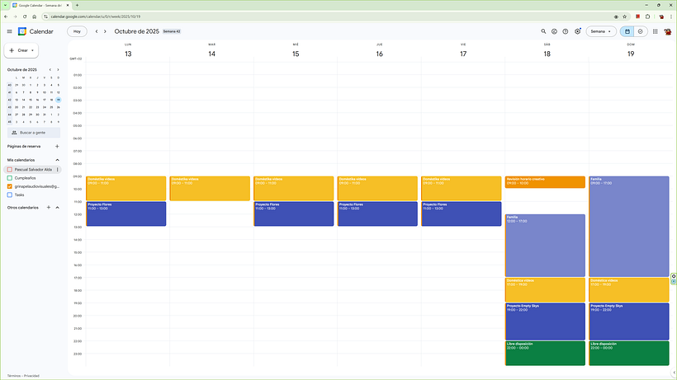
Task: Open the main menu hamburger icon
Action: point(10,31)
